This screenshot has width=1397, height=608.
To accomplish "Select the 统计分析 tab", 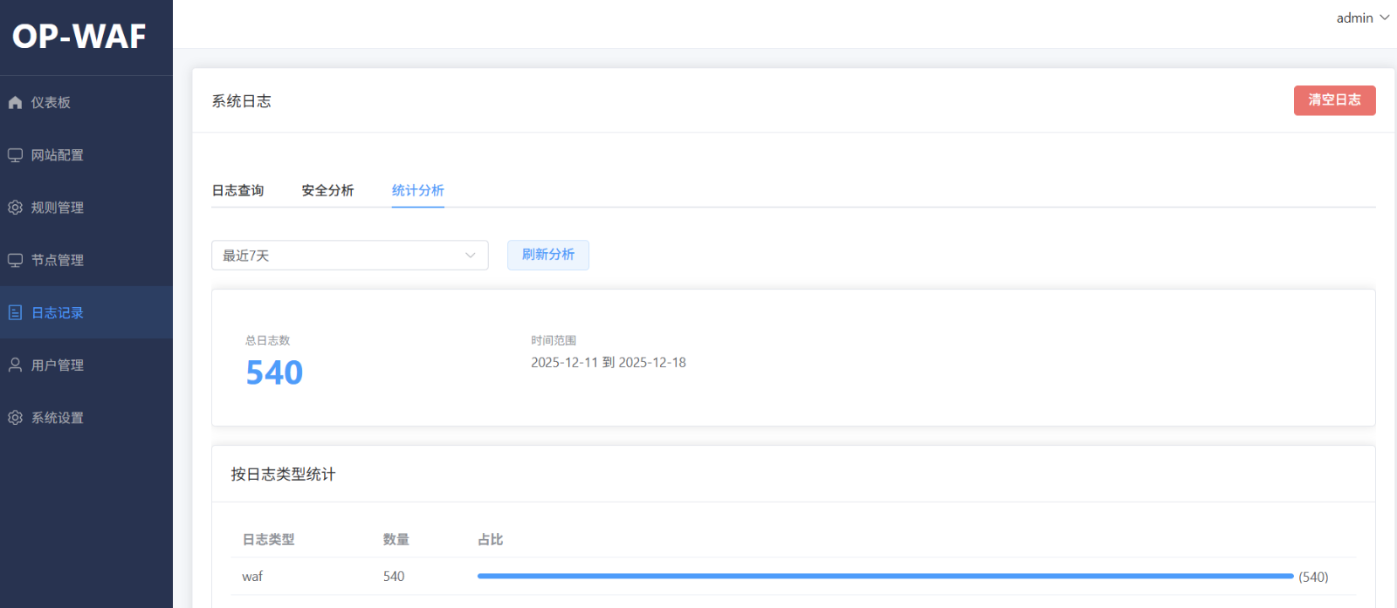I will coord(417,190).
